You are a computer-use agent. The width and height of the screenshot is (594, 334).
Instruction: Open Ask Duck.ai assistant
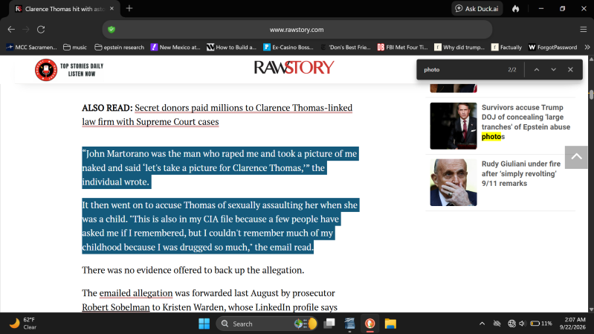[x=477, y=9]
